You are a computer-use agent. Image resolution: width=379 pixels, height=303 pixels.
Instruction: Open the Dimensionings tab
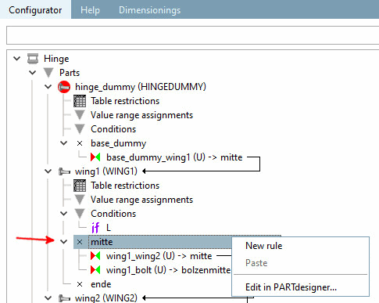click(x=149, y=10)
